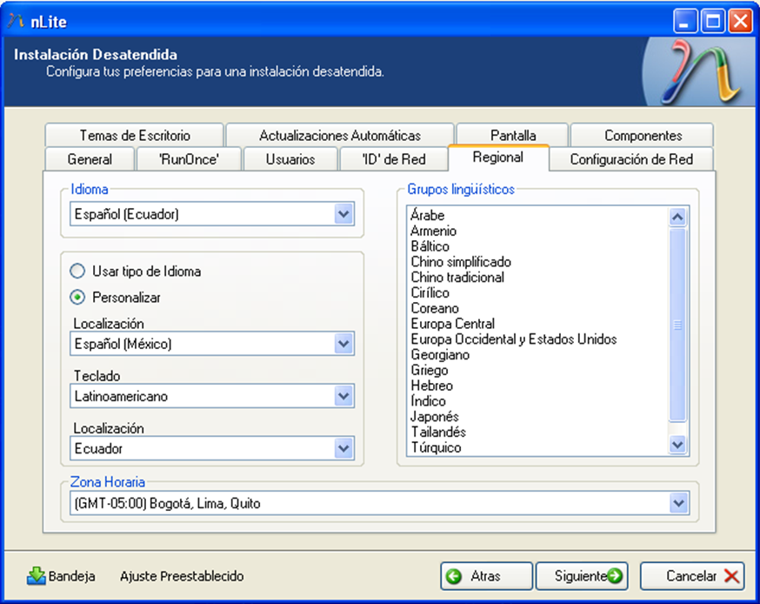
Task: Click the language groups scrollbar thumb
Action: [677, 325]
